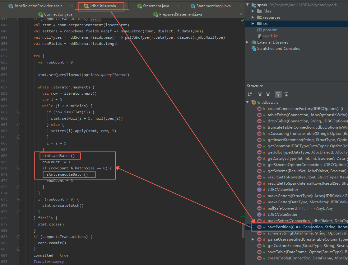Collapse the rowCount % batchSize block at line 670
The width and height of the screenshot is (348, 265).
[x=19, y=168]
